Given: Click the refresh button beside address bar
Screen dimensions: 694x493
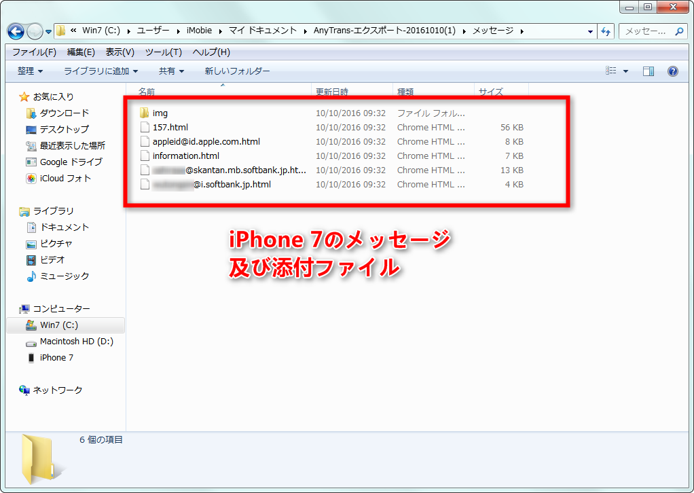Looking at the screenshot, I should 606,31.
